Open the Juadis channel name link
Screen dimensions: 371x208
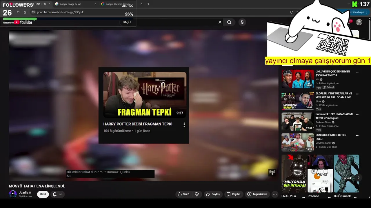coord(23,192)
